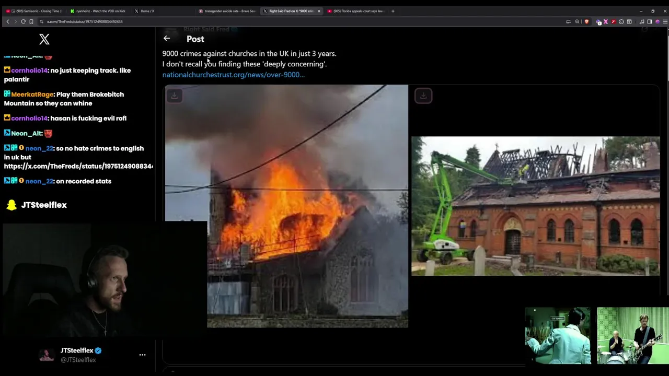The image size is (669, 376).
Task: Open the purple globe toolbar icon
Action: [657, 21]
